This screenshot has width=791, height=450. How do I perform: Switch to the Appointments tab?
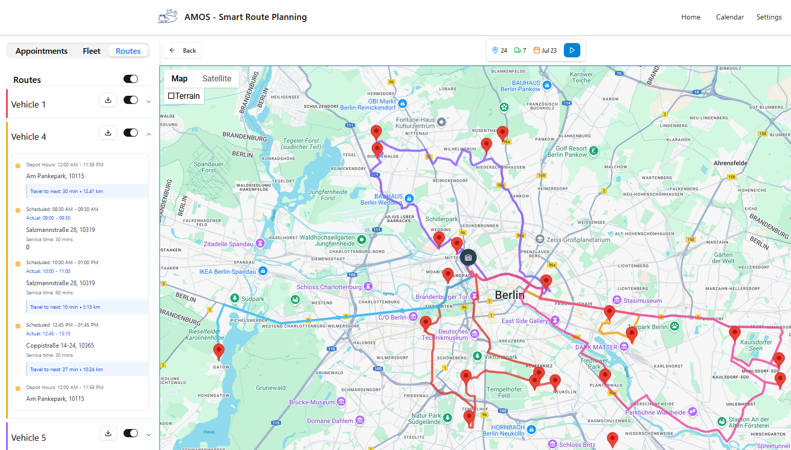click(x=42, y=51)
